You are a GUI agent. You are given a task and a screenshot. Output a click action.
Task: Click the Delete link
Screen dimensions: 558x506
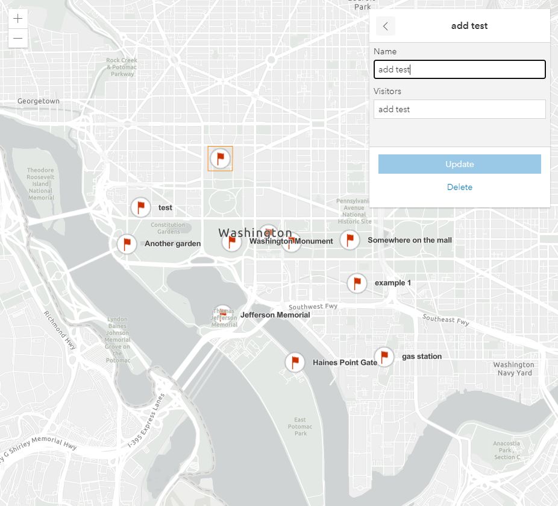pyautogui.click(x=459, y=187)
